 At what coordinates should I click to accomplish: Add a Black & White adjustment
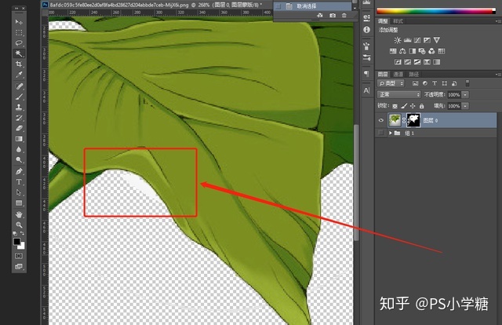pos(413,51)
